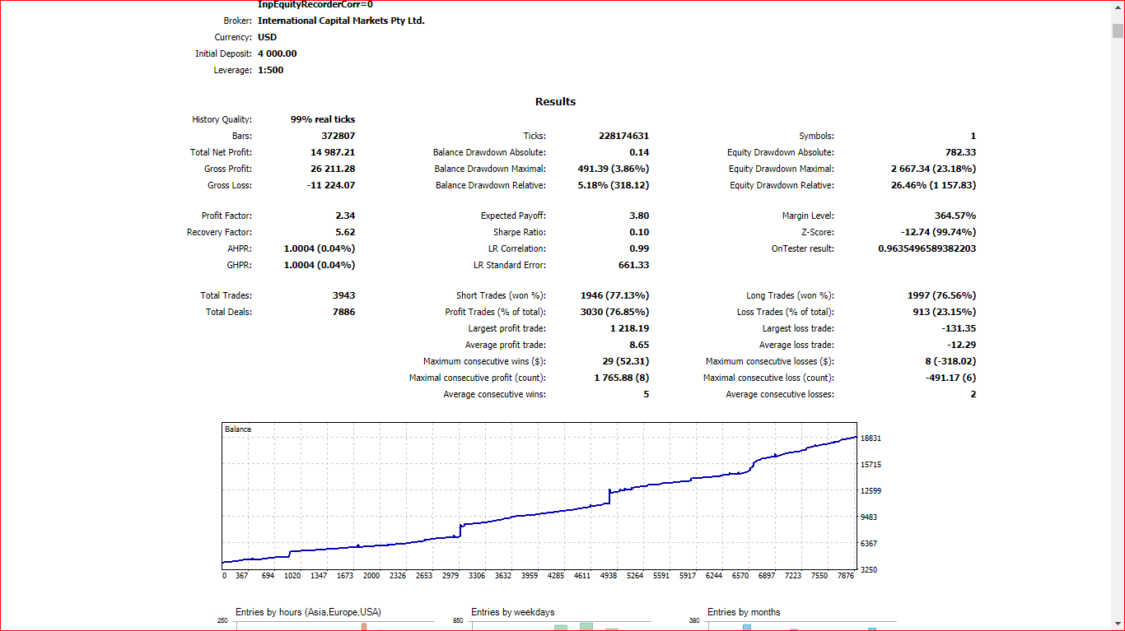This screenshot has width=1125, height=631.
Task: Select Average loss trade value -12.29
Action: point(962,345)
